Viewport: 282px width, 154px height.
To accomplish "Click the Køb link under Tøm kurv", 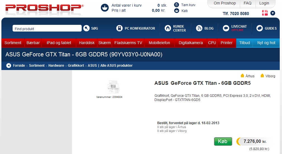I will [x=185, y=11].
